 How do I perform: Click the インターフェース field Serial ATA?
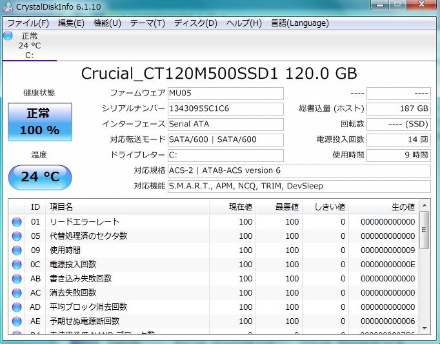[x=226, y=124]
